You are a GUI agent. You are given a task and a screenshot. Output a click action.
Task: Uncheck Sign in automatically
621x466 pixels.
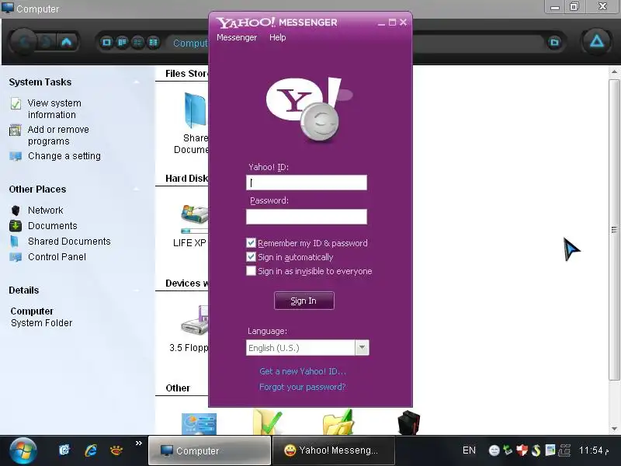tap(251, 257)
